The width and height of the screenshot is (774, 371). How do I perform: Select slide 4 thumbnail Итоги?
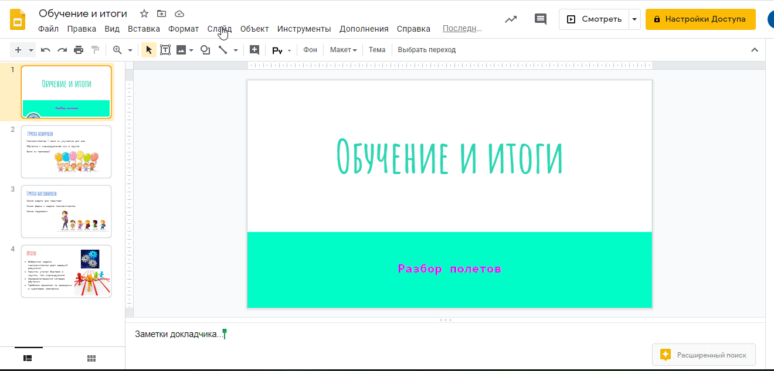click(66, 271)
